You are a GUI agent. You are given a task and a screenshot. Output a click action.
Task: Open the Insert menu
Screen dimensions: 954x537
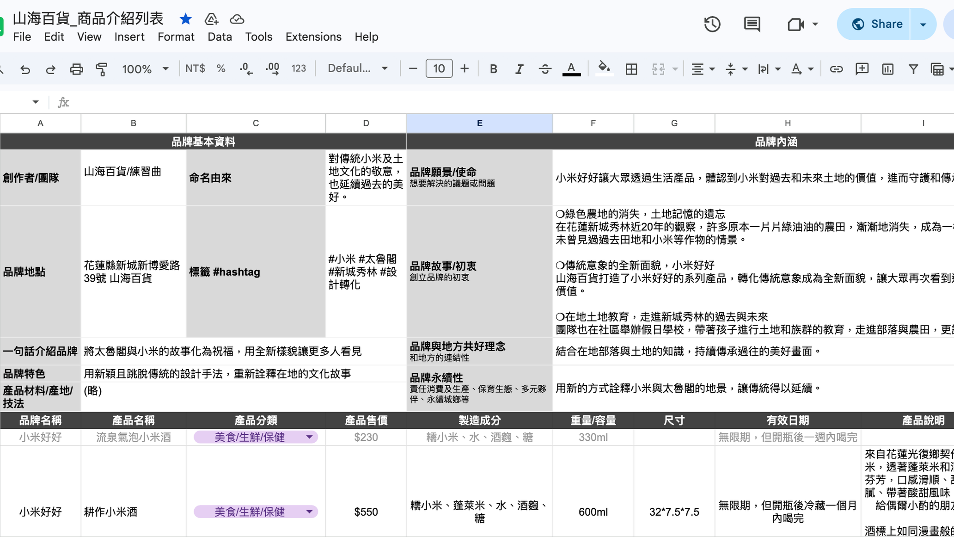(x=129, y=37)
